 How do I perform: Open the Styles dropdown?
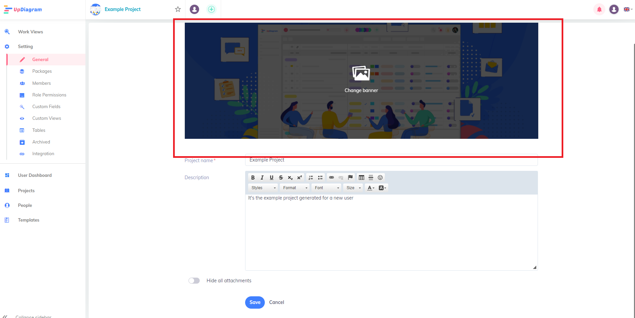coord(263,188)
